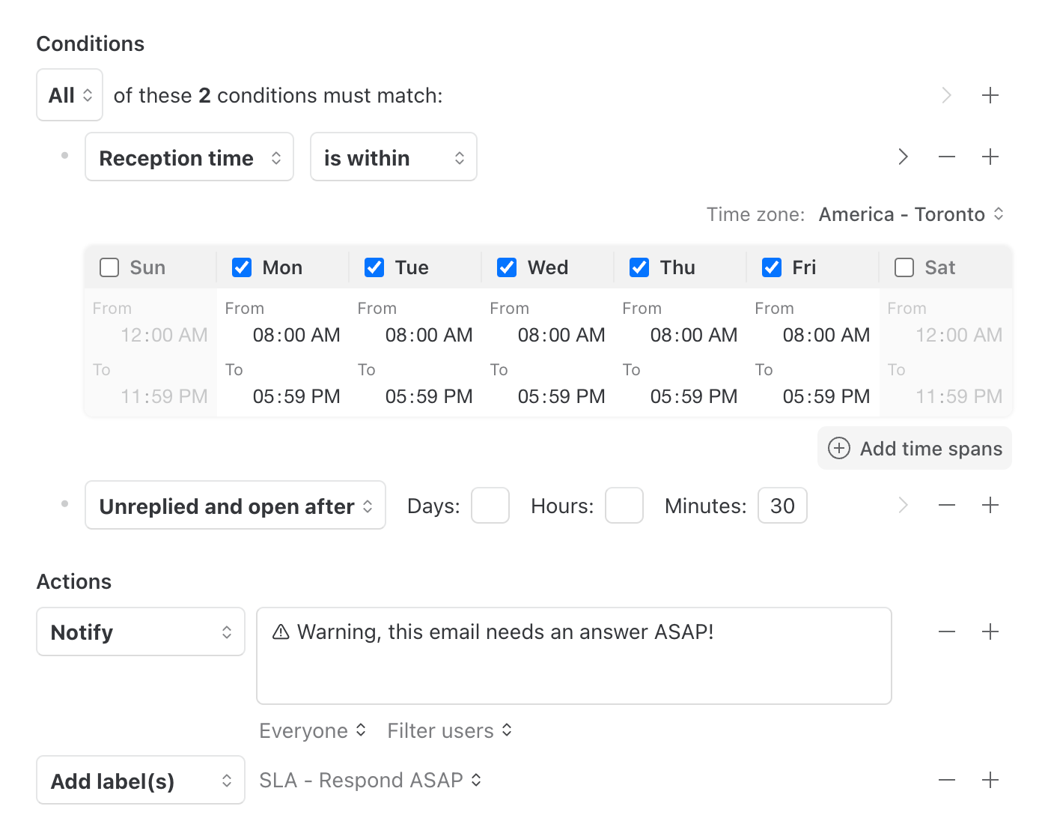Enable the Saturday time span checkbox

(x=904, y=267)
